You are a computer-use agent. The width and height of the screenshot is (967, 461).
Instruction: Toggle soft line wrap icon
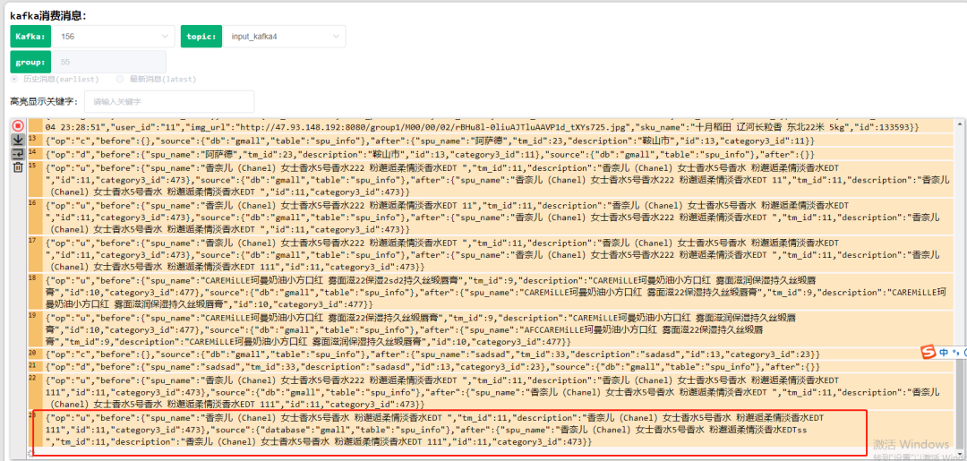pyautogui.click(x=18, y=153)
